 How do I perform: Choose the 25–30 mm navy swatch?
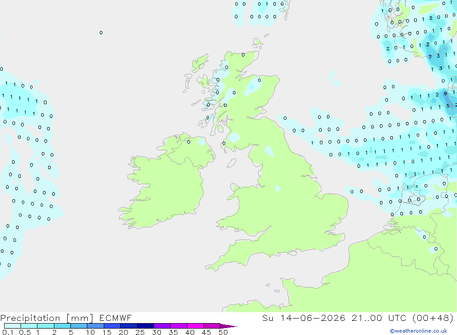pos(145,326)
